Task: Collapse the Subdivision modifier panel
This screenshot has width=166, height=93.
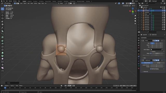Action: [x=142, y=60]
